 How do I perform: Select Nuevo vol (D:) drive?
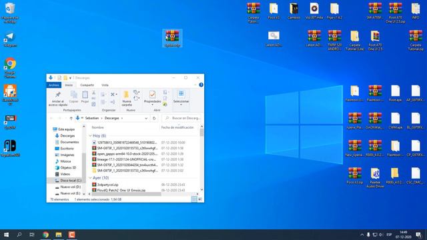70,187
